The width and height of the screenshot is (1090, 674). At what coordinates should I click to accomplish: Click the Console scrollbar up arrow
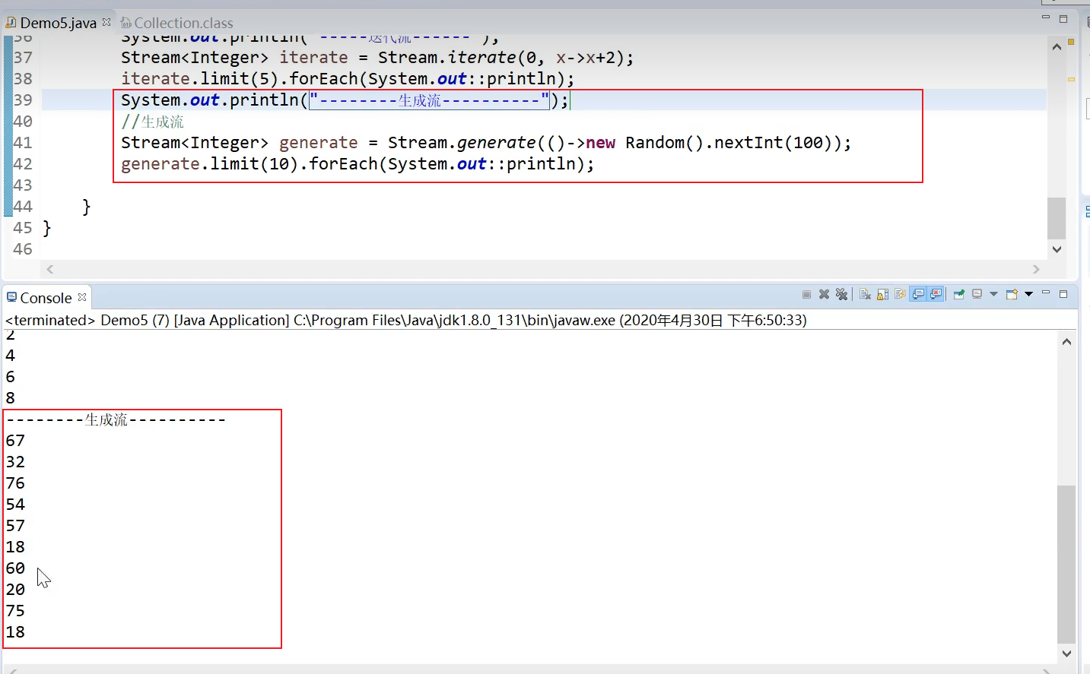point(1066,342)
